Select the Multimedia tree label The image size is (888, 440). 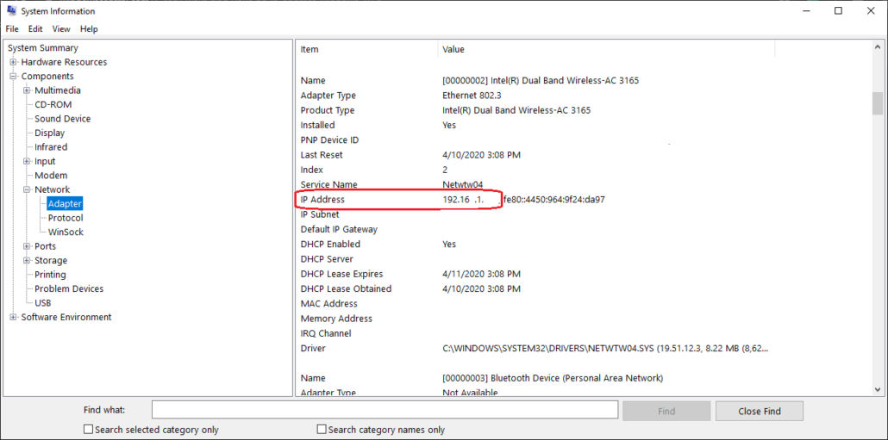[58, 90]
